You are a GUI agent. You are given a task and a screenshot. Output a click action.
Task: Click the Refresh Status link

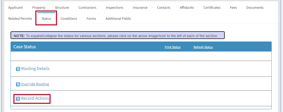pyautogui.click(x=203, y=47)
